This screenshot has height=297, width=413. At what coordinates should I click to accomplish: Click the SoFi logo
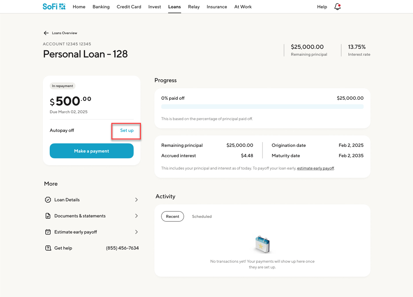tap(54, 6)
